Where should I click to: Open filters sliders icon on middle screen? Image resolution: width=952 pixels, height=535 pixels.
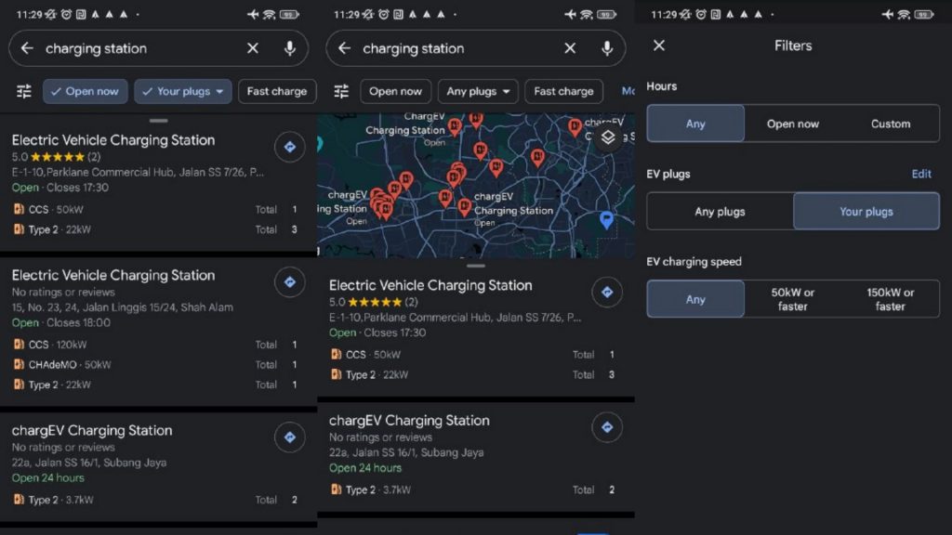(341, 92)
